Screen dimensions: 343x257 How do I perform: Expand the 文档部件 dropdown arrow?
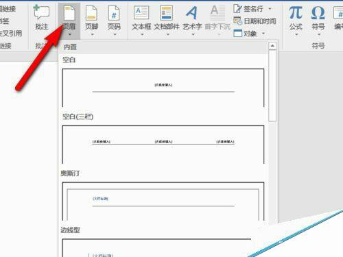pos(168,34)
